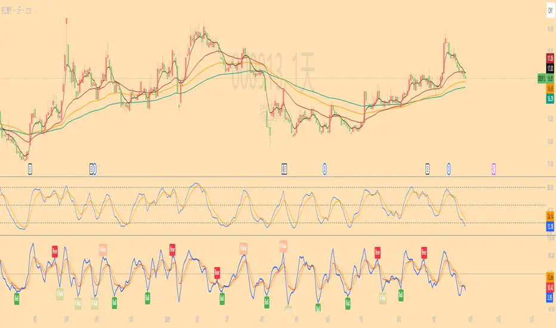Click the dividend D marker overlapping an E marker
Screen dimensions: 556x328
click(x=94, y=169)
